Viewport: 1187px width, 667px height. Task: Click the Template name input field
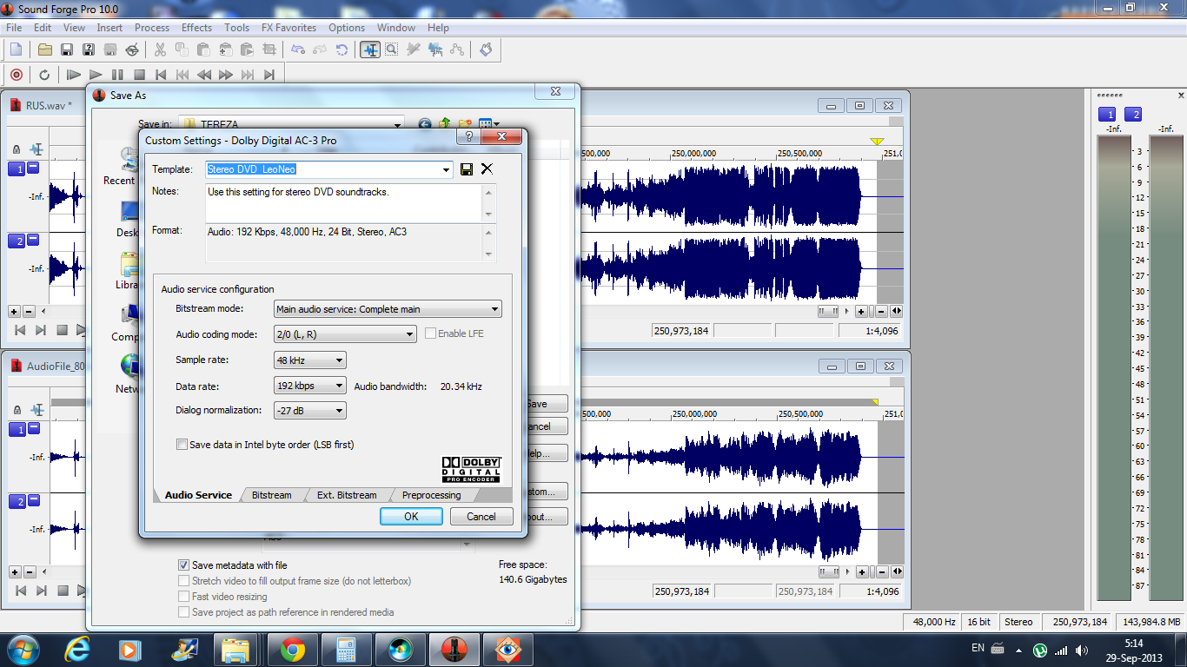pyautogui.click(x=322, y=169)
